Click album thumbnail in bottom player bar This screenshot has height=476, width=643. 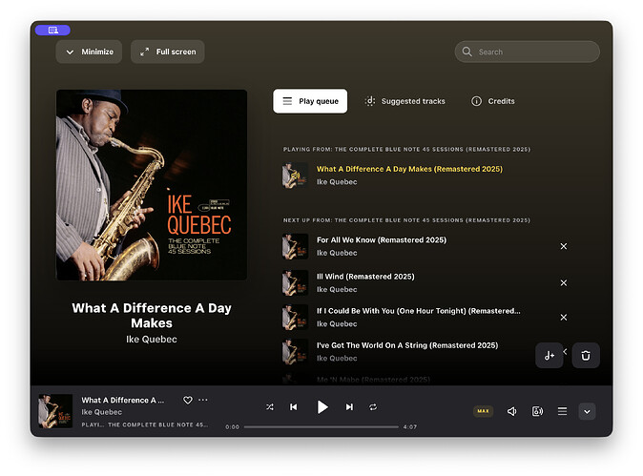[x=55, y=411]
